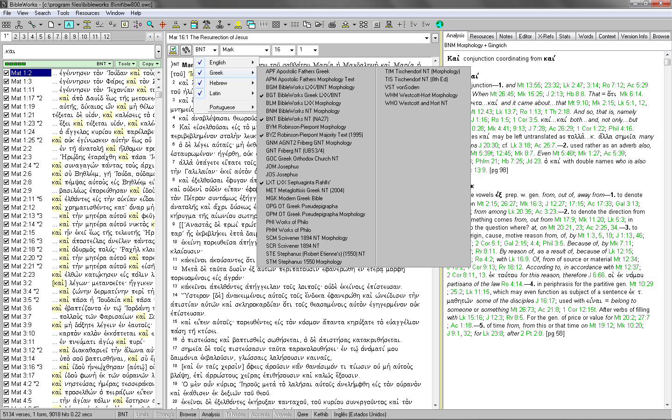Open the chapter 16 selector dropdown

292,49
